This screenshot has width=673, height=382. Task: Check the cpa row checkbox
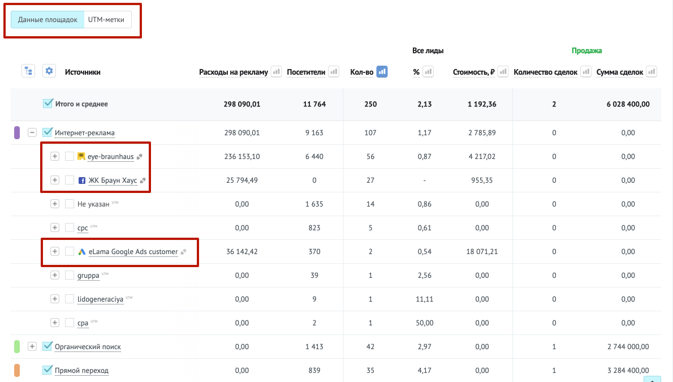tap(69, 323)
